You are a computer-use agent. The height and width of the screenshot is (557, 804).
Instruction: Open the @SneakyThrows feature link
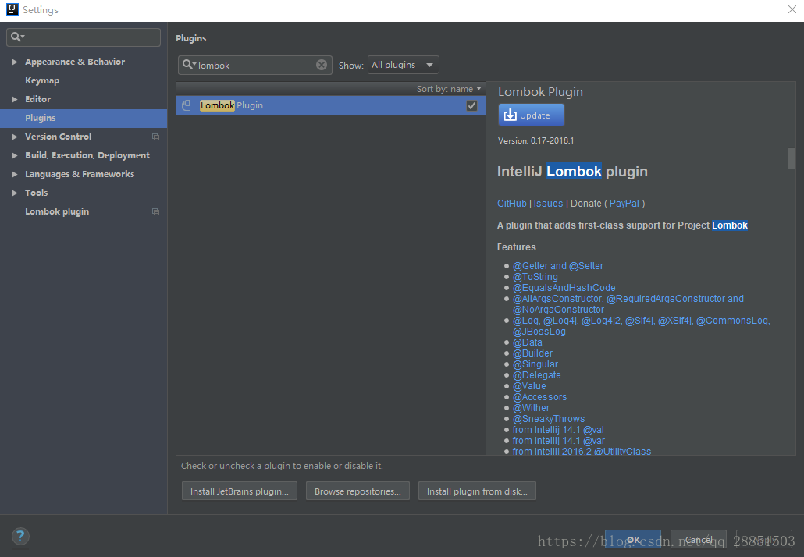549,419
